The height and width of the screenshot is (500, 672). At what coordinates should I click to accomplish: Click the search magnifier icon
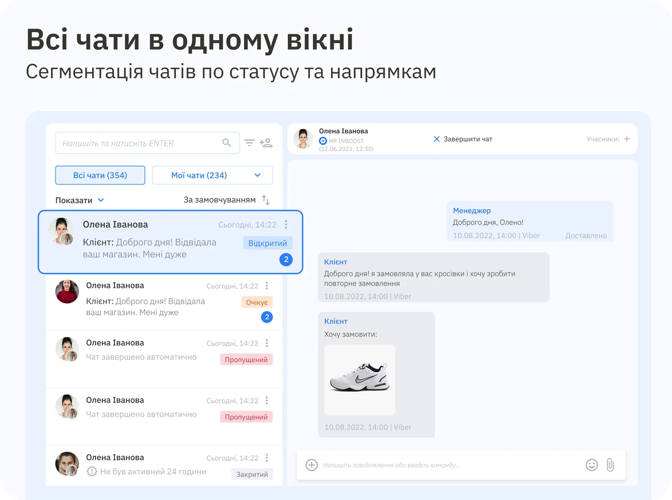(226, 143)
